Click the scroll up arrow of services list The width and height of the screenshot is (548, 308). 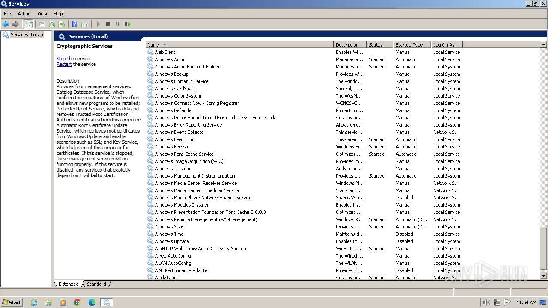544,45
